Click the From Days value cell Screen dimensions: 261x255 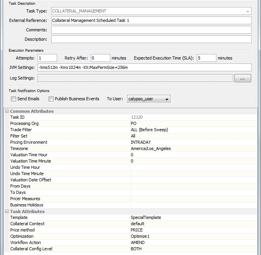coord(194,186)
